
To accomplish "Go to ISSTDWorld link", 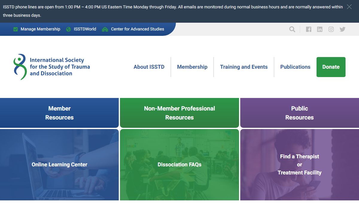I will pyautogui.click(x=85, y=29).
